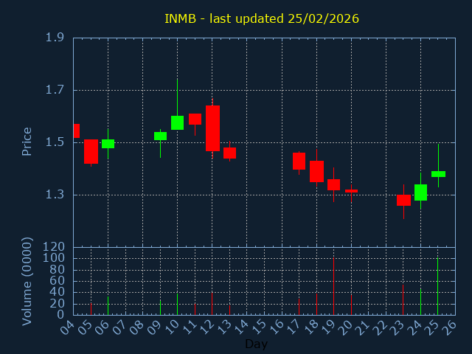The width and height of the screenshot is (472, 354).
Task: Click the green volume bar on day 10
Action: coord(177,303)
